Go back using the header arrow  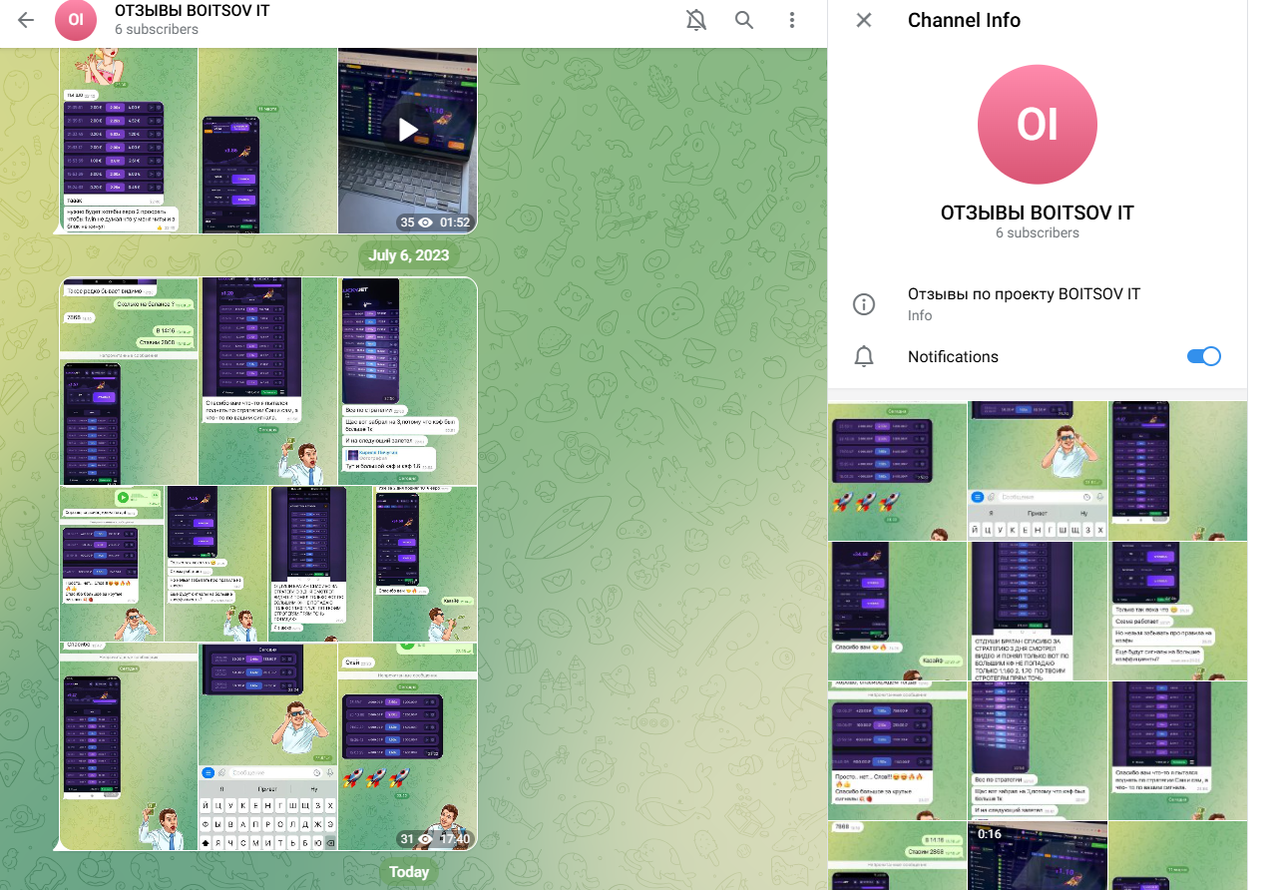pyautogui.click(x=26, y=20)
